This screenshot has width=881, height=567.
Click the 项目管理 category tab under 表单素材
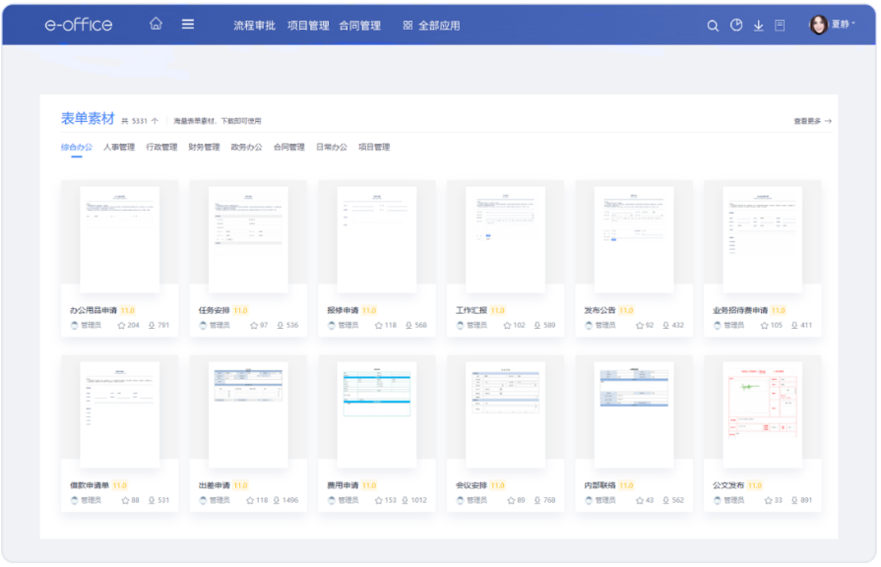click(374, 148)
